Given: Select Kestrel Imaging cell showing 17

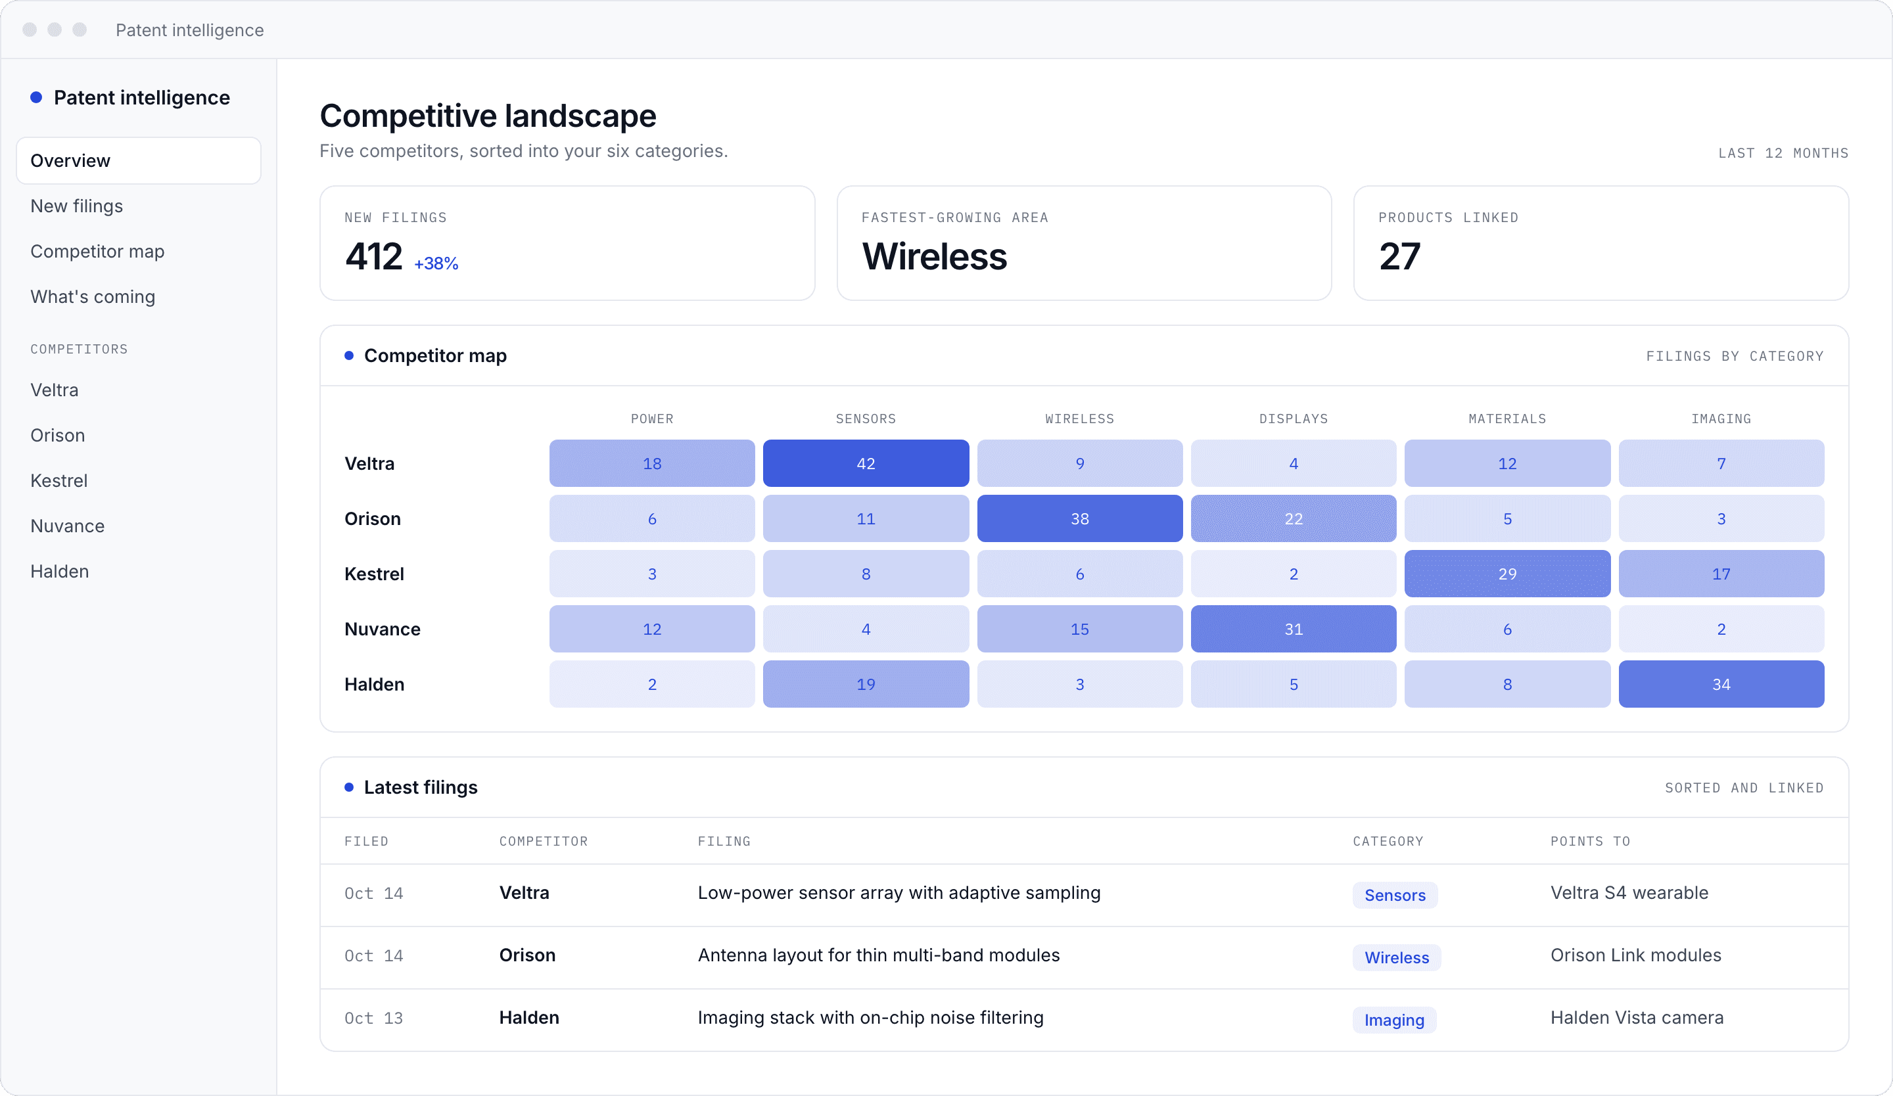Looking at the screenshot, I should point(1721,574).
